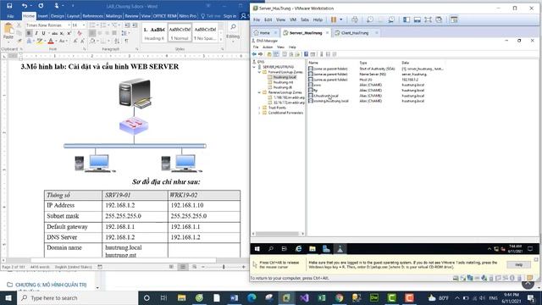The width and height of the screenshot is (542, 305).
Task: Toggle VMware library sidebar icon
Action: pos(406,19)
